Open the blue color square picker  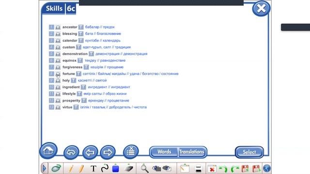(x=115, y=169)
